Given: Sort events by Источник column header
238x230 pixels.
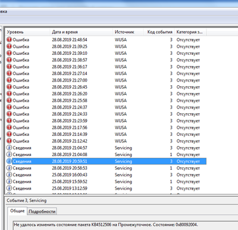Looking at the screenshot, I should 129,32.
